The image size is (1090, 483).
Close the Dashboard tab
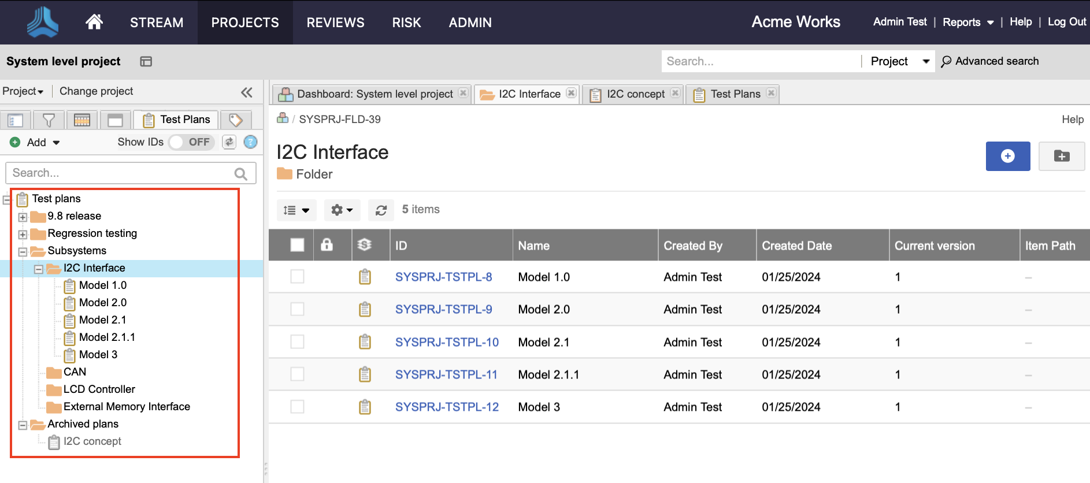463,93
